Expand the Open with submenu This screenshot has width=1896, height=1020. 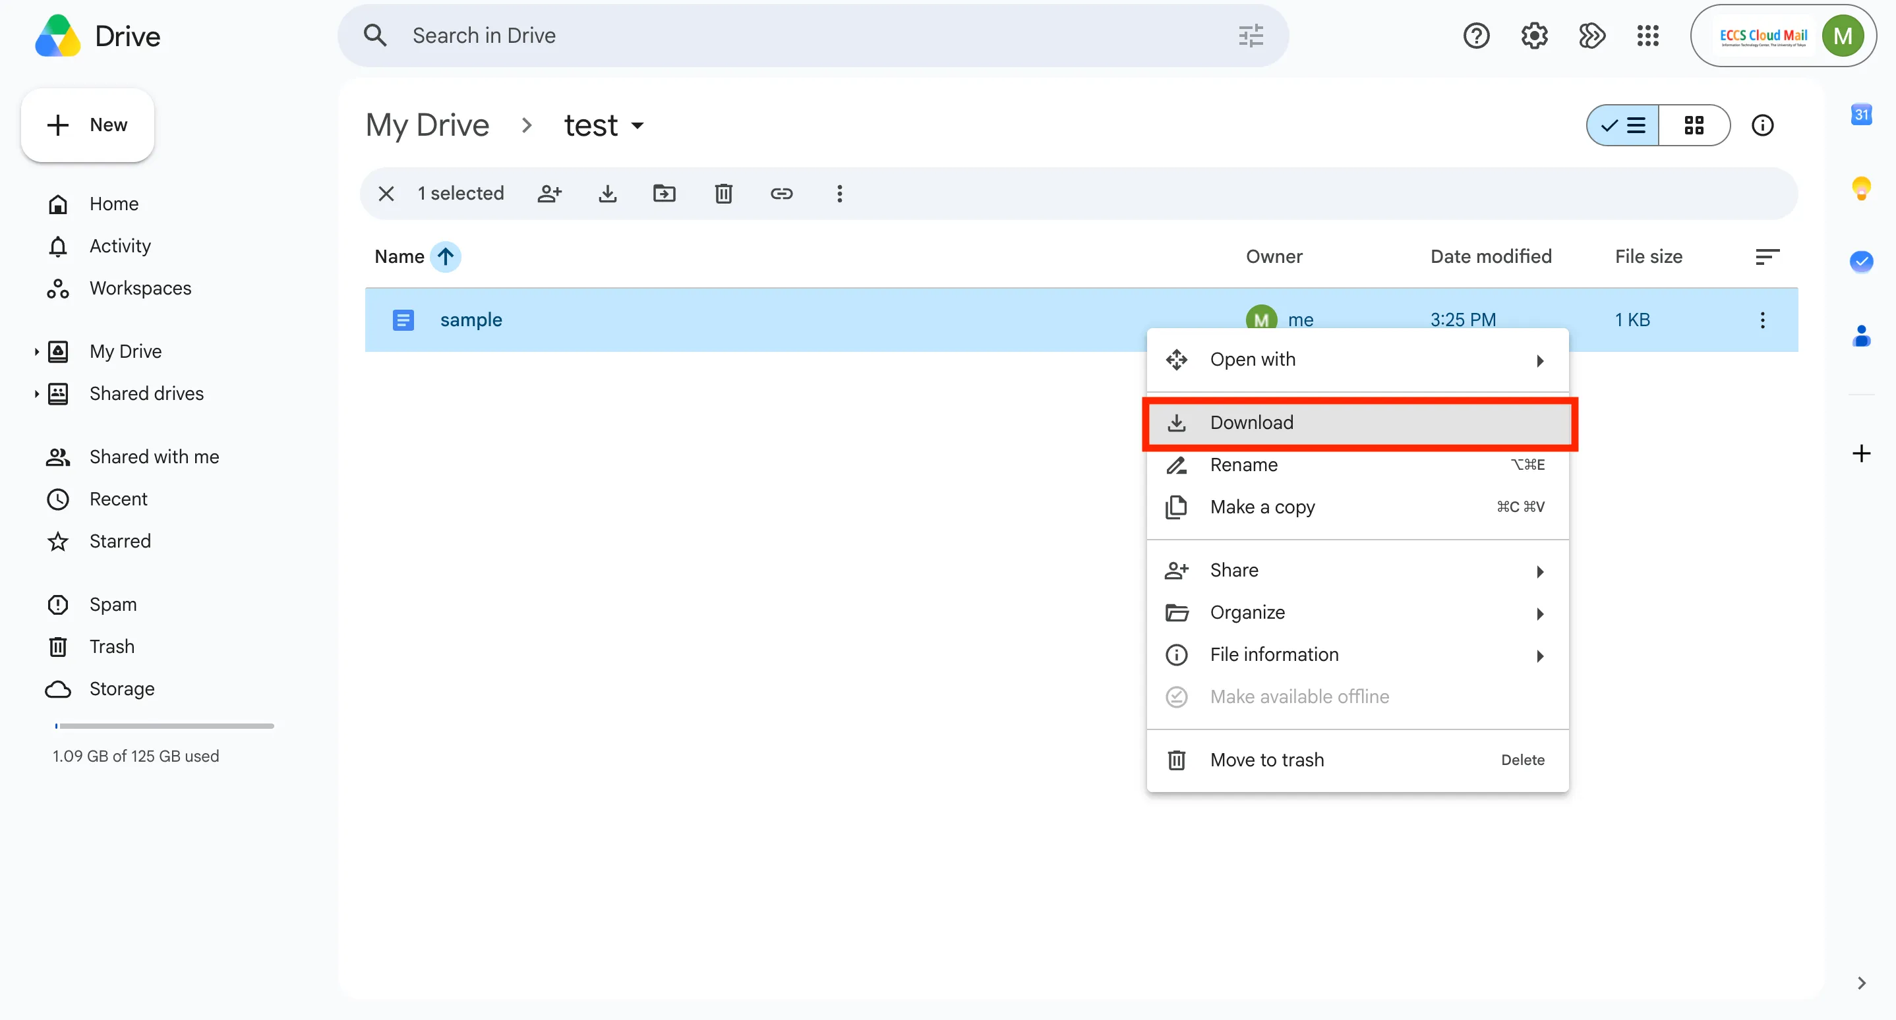(x=1357, y=360)
